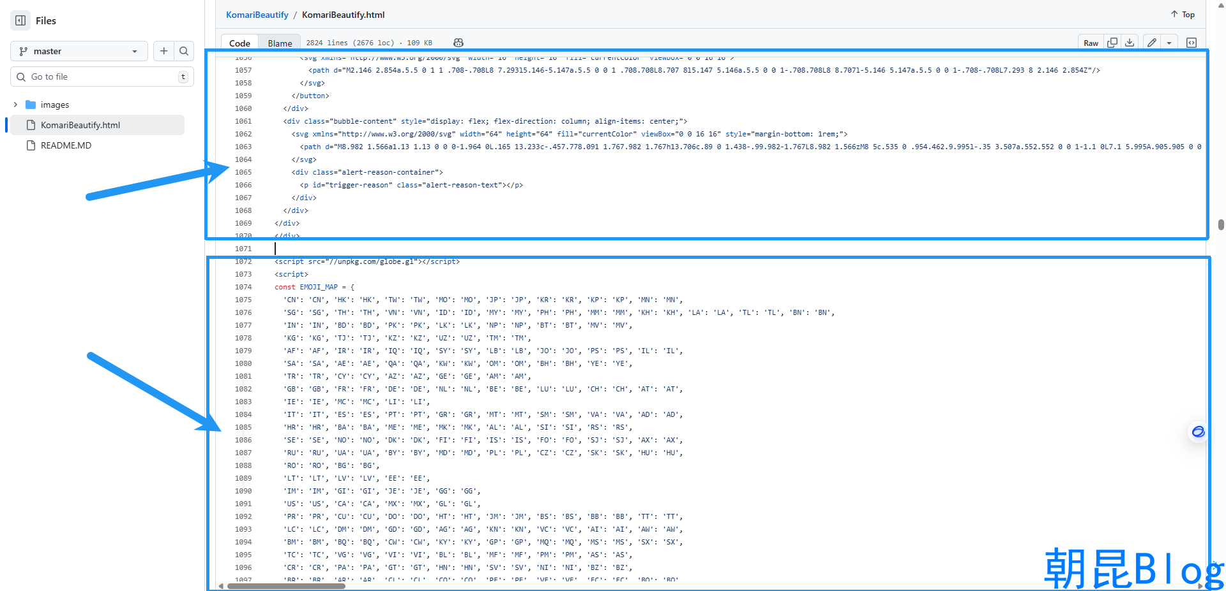Edit this file with pencil icon

pos(1152,43)
